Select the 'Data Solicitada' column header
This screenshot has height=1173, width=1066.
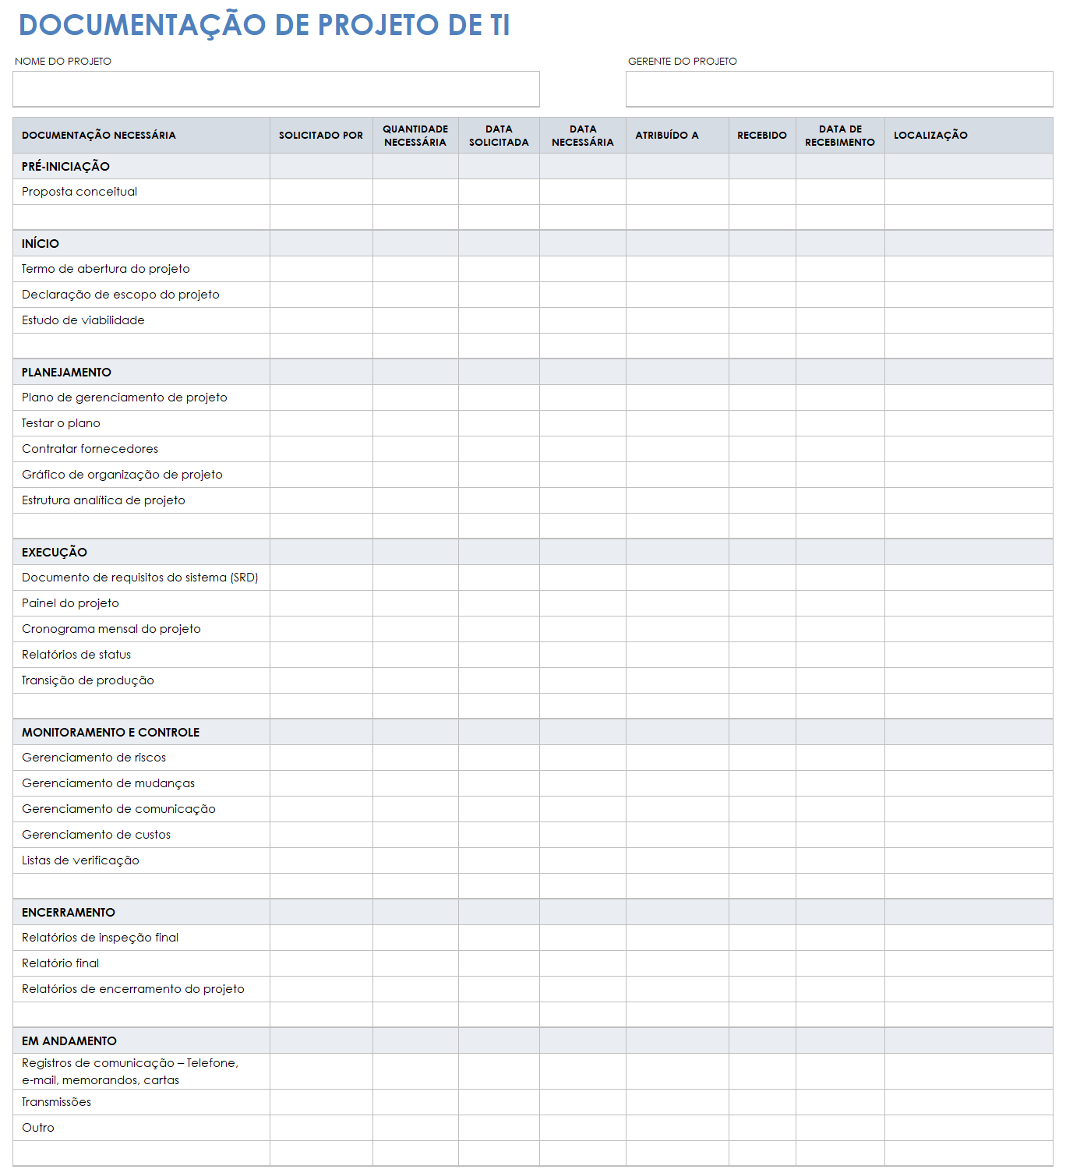(x=499, y=136)
